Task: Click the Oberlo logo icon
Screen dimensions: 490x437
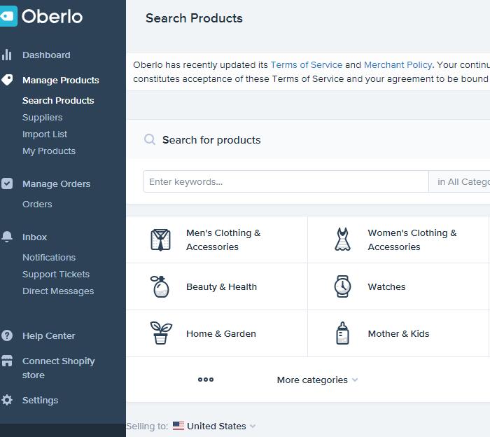Action: click(x=8, y=16)
